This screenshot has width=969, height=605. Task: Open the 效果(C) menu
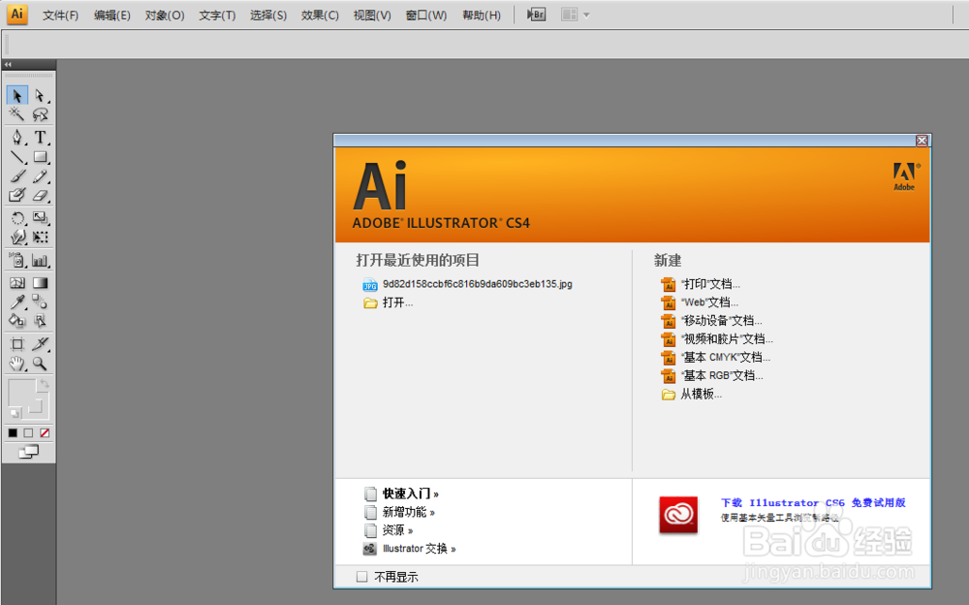(320, 15)
